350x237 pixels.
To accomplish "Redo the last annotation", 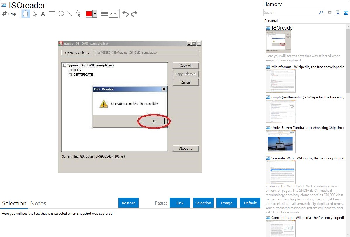I will pyautogui.click(x=134, y=14).
